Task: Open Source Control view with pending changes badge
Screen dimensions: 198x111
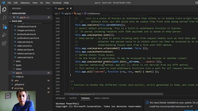Action: (4, 27)
